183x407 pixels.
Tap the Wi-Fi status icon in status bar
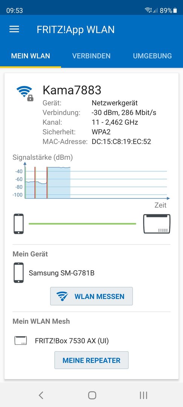pos(148,11)
